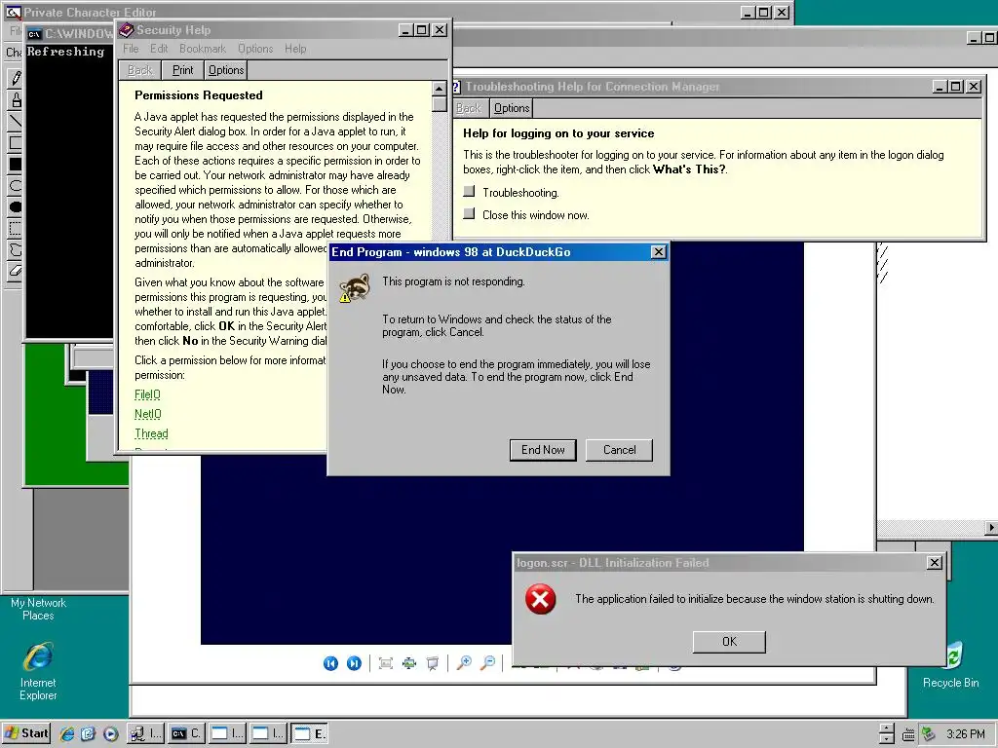Click the Back button in Troubleshooting Help window
Image resolution: width=998 pixels, height=748 pixels.
tap(469, 108)
